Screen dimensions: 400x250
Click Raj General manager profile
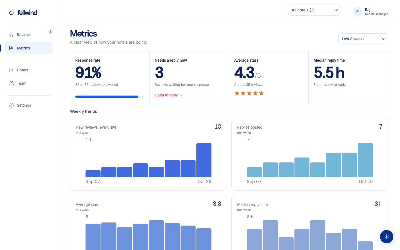pos(371,12)
